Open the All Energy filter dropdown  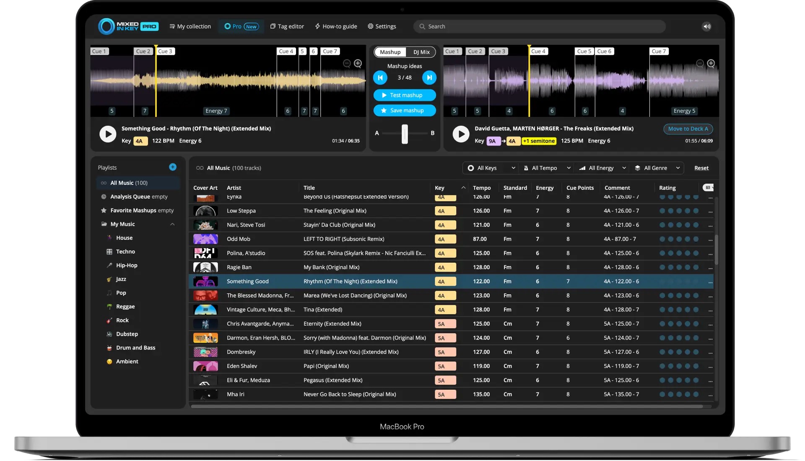(602, 168)
